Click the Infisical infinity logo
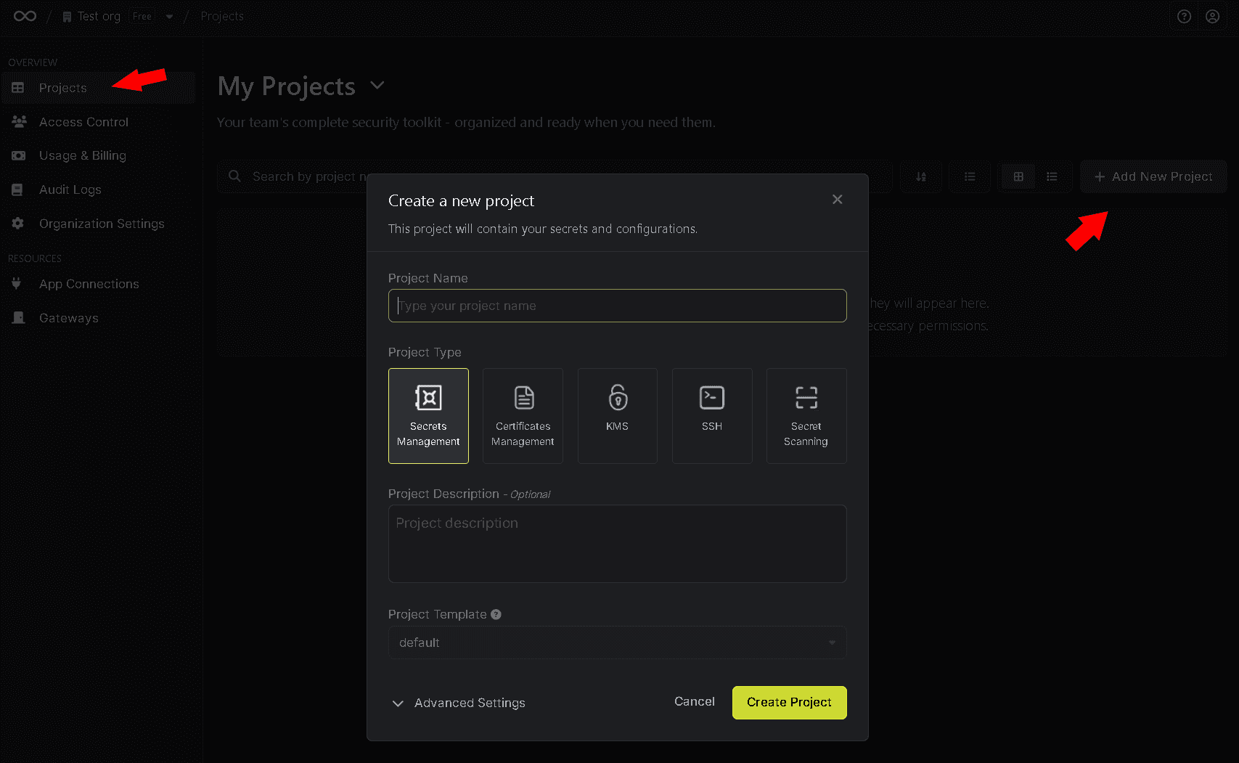Image resolution: width=1239 pixels, height=763 pixels. click(25, 17)
